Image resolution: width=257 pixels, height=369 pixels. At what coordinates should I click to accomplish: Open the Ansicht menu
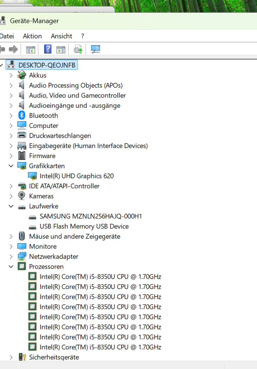coord(61,36)
